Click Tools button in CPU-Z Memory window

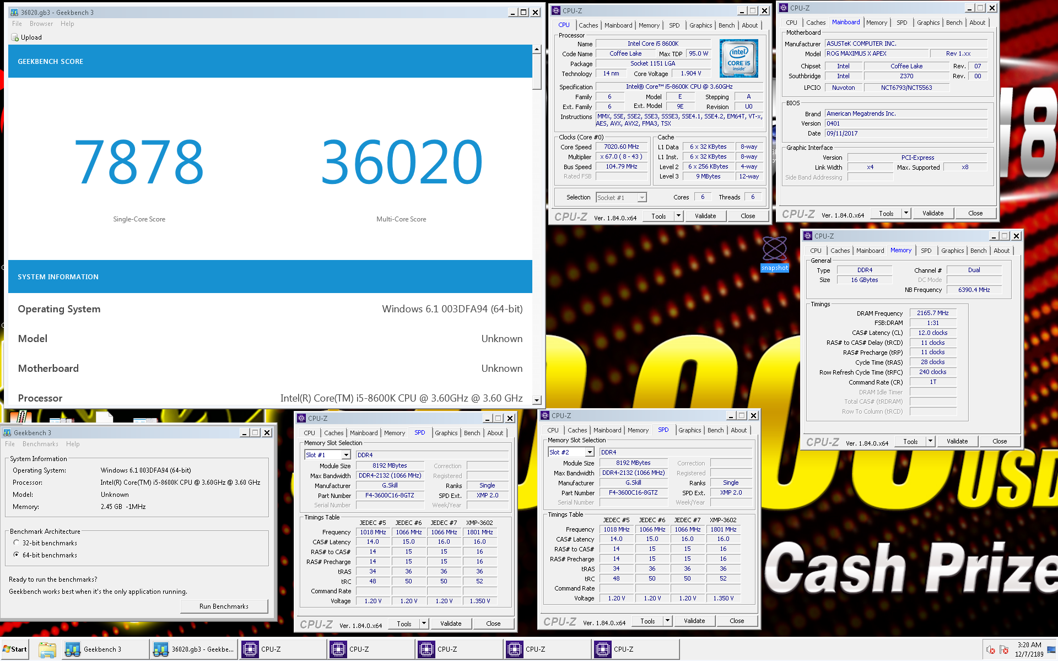pos(910,441)
